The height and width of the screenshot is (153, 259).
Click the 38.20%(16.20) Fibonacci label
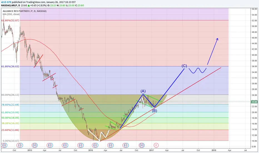10,123
